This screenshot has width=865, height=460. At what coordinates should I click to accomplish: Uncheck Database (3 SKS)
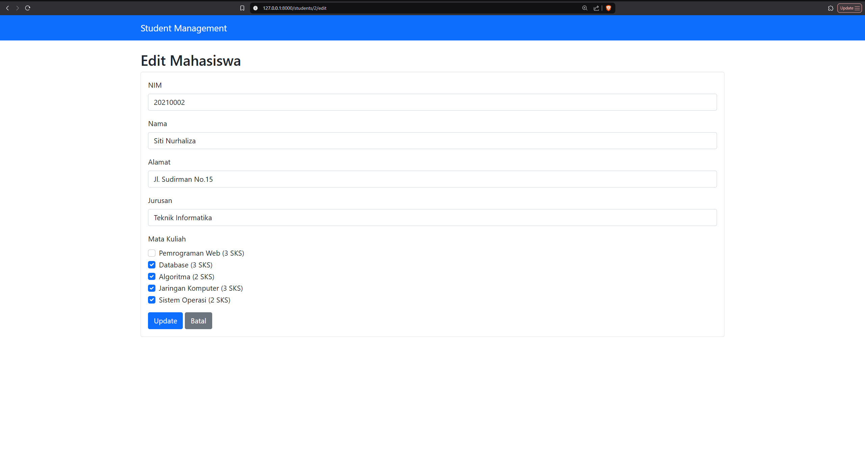151,265
